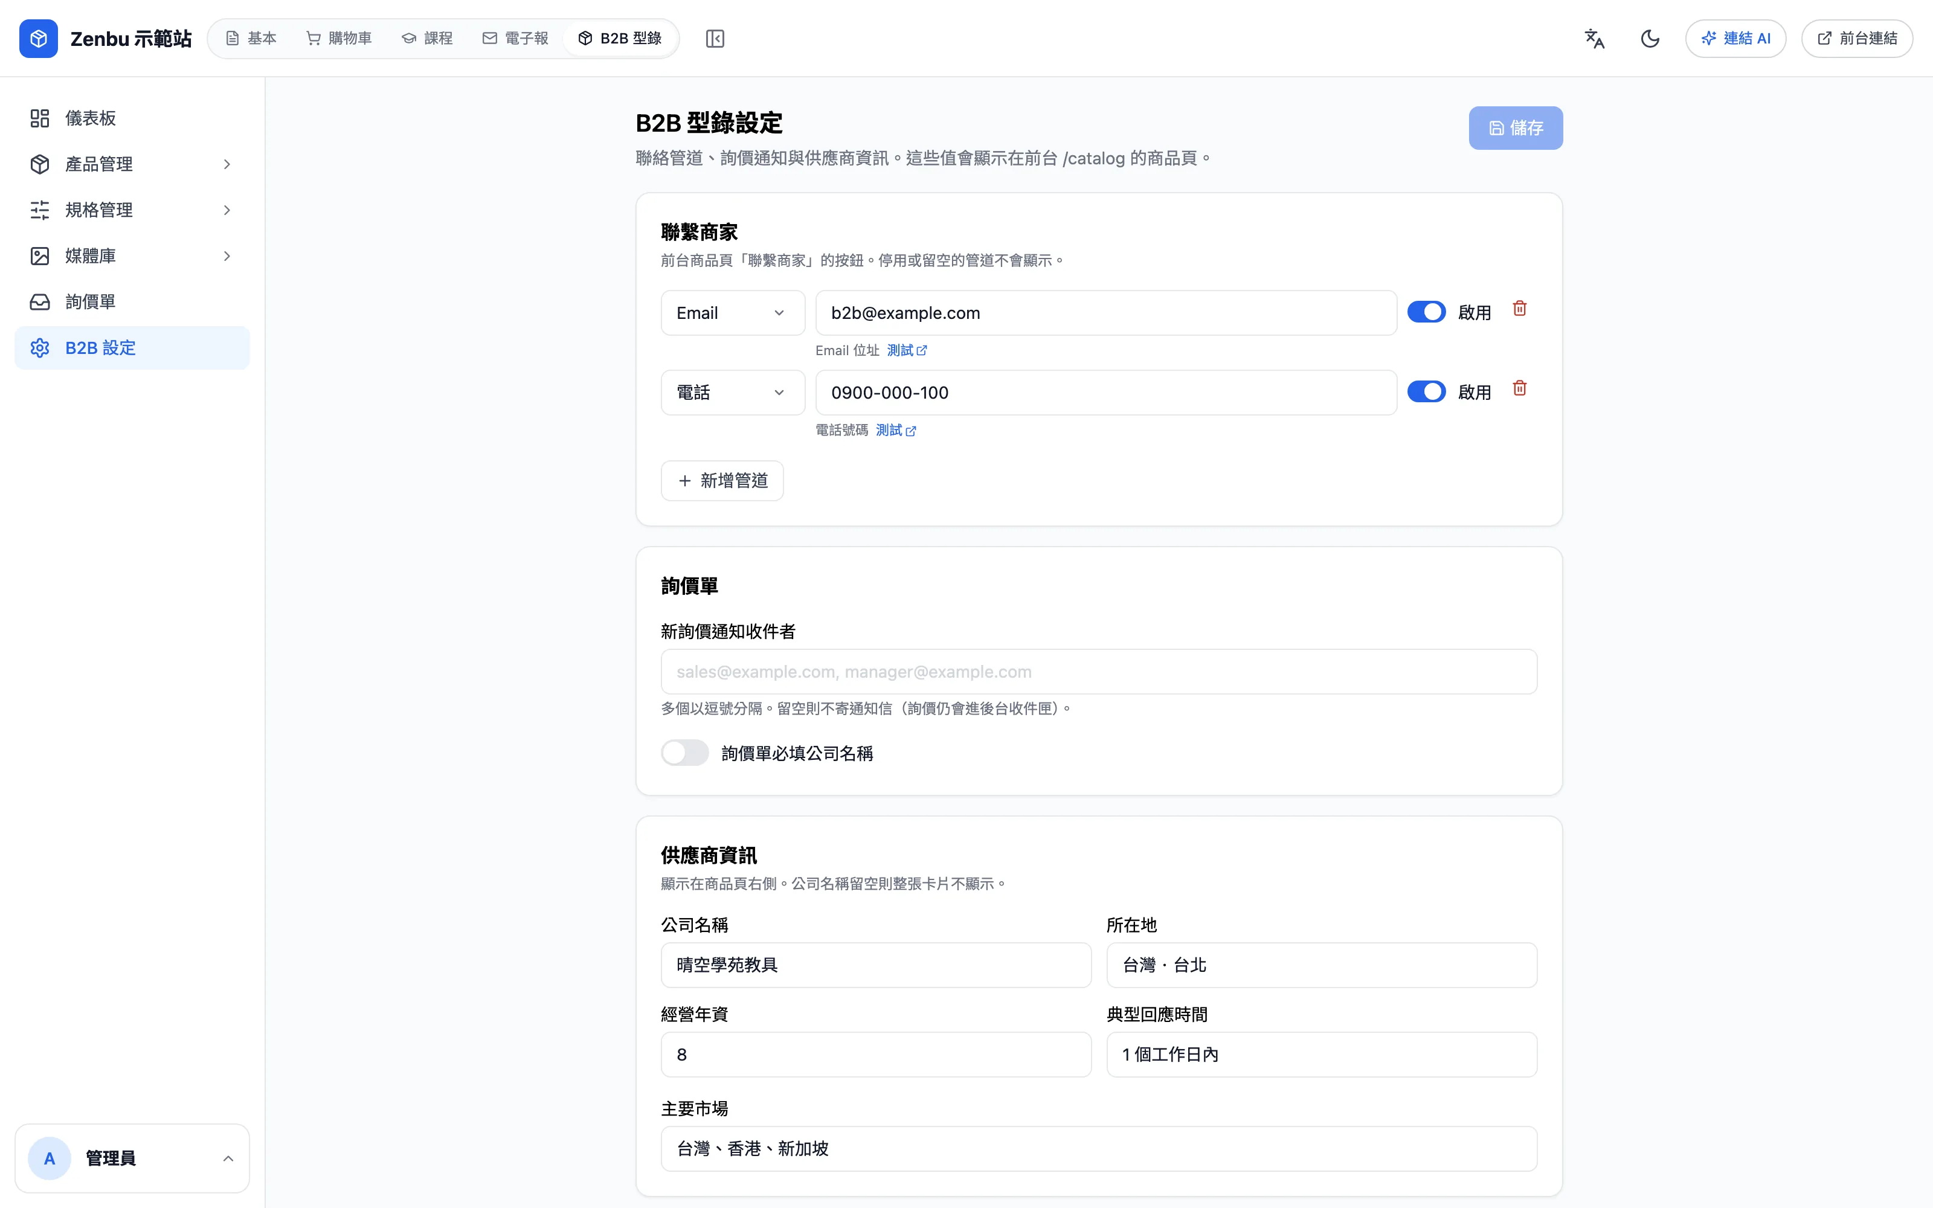Switch to the 基本 tab
Screen dimensions: 1933x1208
pos(251,38)
